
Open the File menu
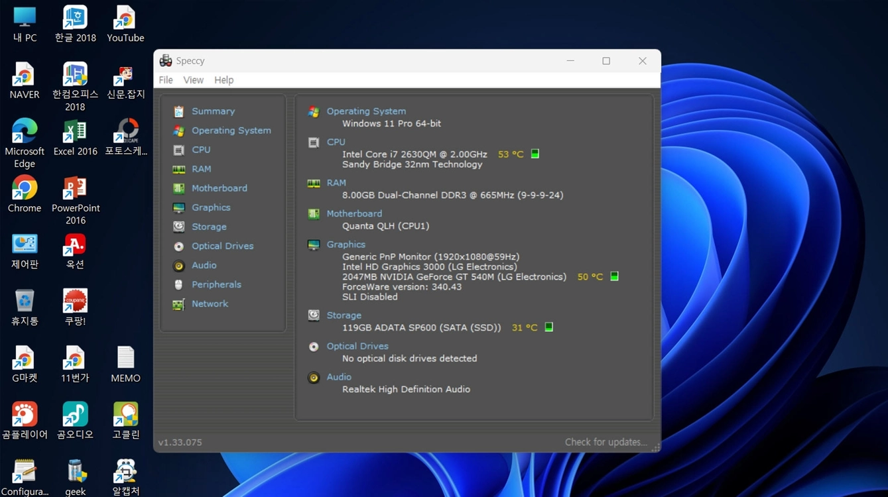coord(166,80)
